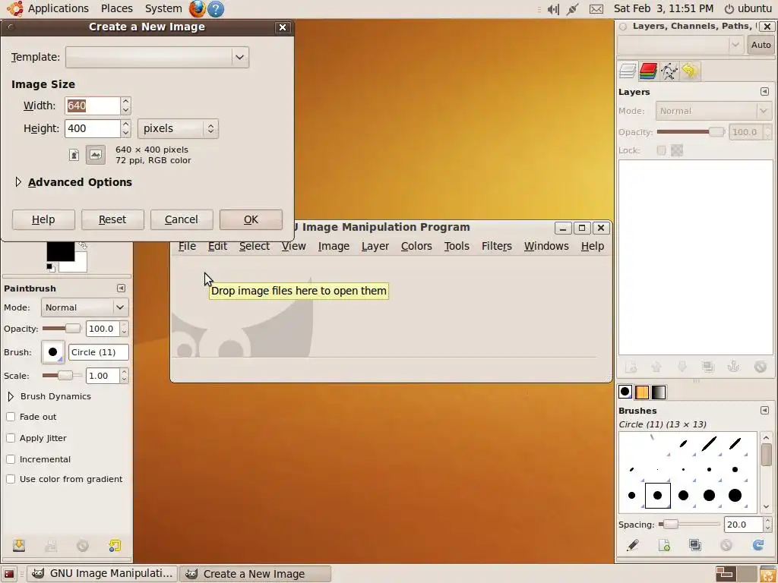
Task: Switch to the Brushes tab icon
Action: (625, 392)
